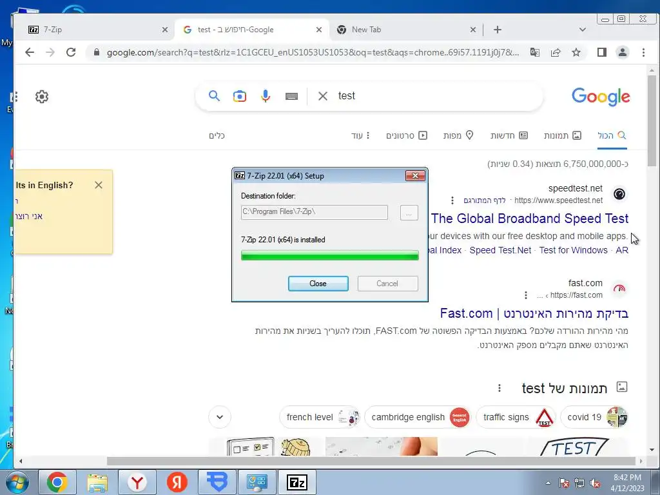Click the Destination folder path field
Screen dimensions: 660x495
point(314,212)
